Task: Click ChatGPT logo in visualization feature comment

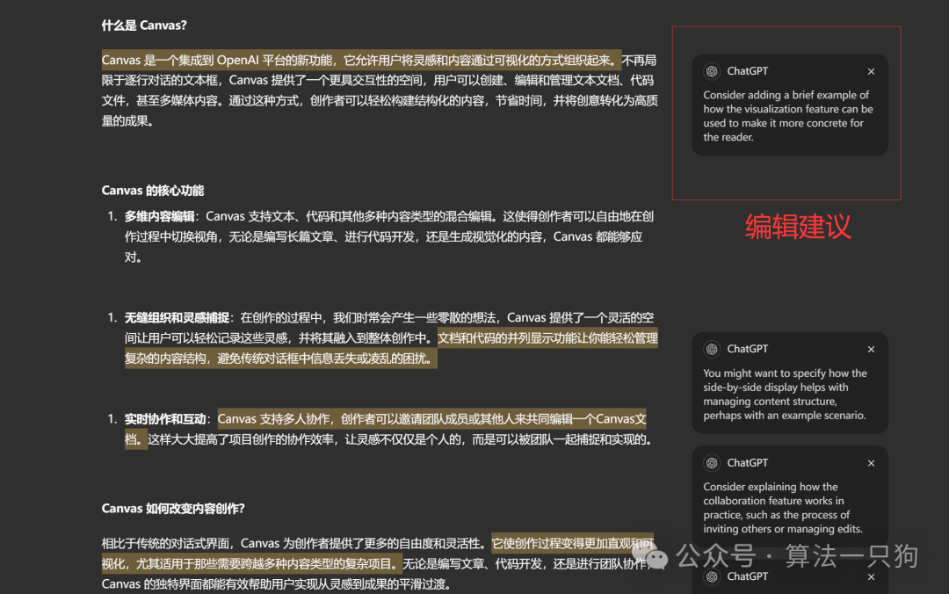Action: (712, 71)
